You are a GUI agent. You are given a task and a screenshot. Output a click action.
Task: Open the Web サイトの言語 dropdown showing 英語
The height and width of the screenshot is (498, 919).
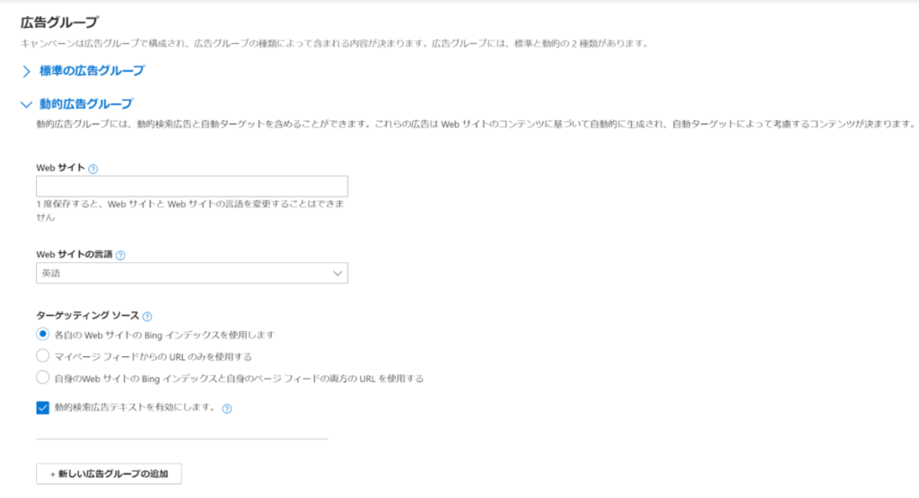click(191, 273)
